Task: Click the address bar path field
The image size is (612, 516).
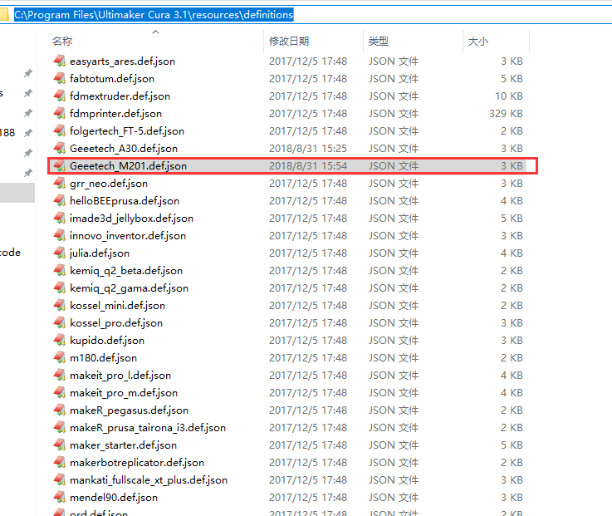Action: point(306,15)
